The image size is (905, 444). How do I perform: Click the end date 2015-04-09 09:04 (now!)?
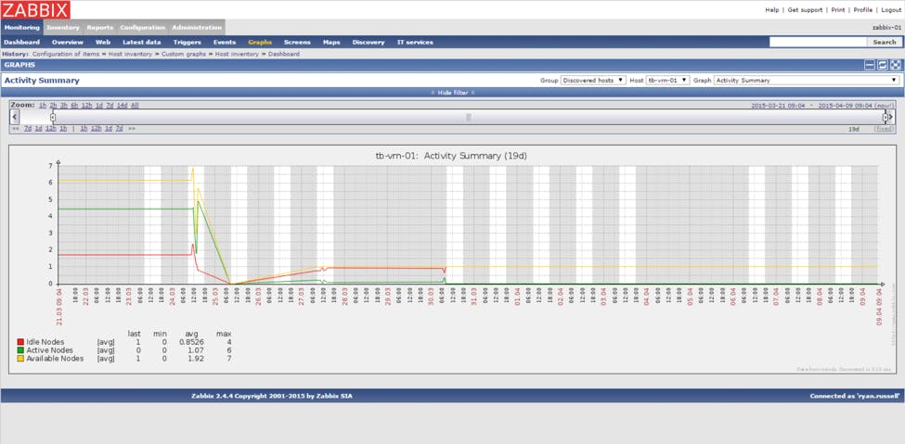[857, 106]
